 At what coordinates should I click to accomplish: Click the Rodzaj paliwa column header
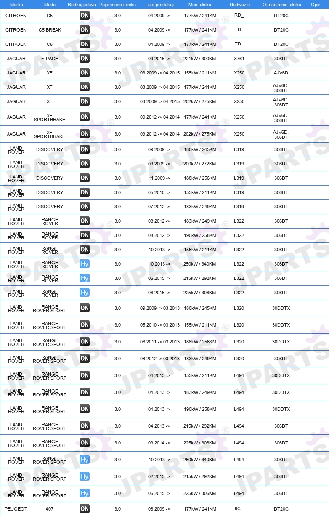(x=82, y=5)
